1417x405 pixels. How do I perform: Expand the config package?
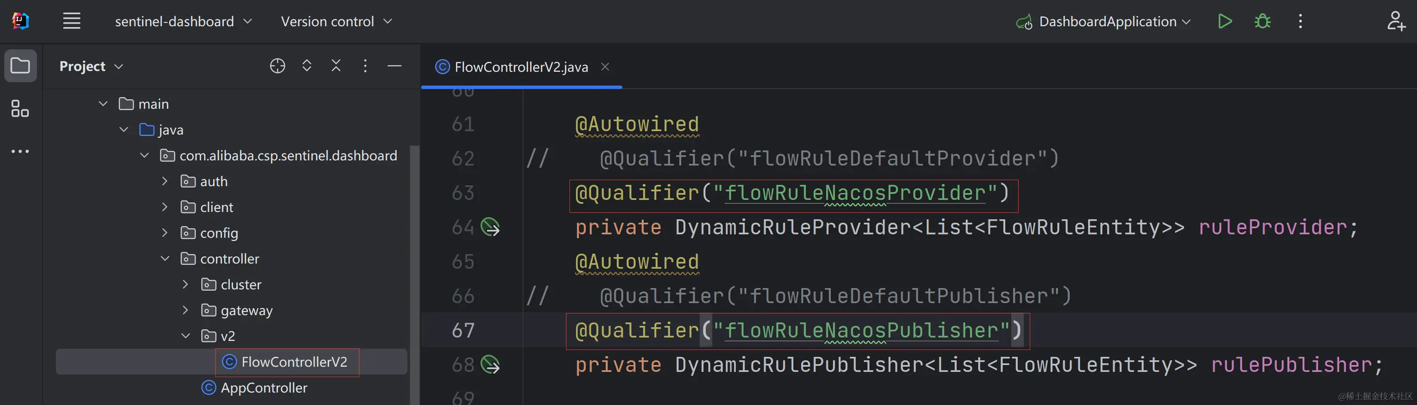pyautogui.click(x=164, y=233)
